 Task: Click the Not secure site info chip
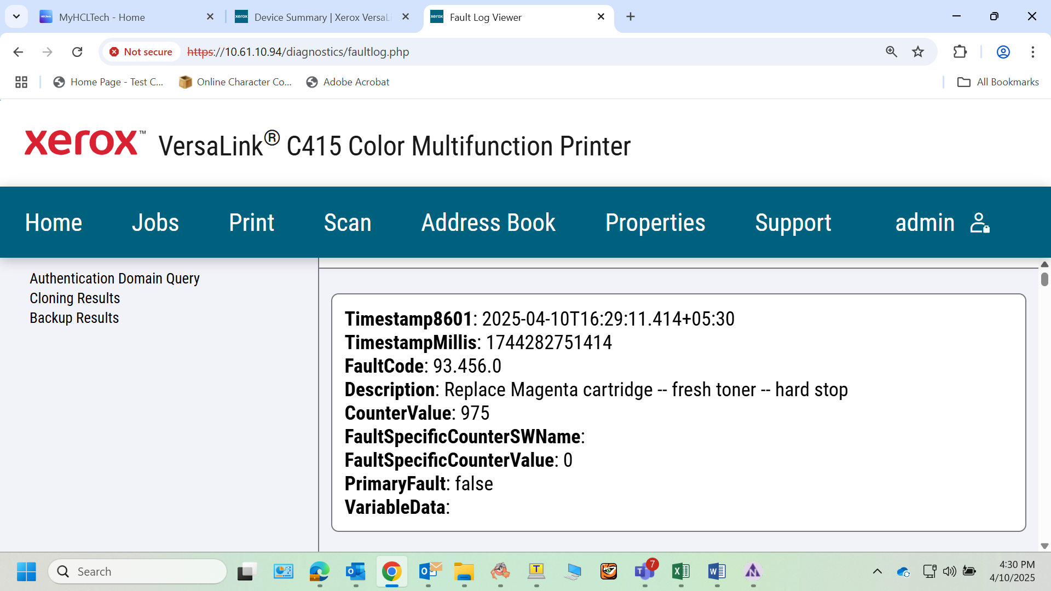point(141,52)
